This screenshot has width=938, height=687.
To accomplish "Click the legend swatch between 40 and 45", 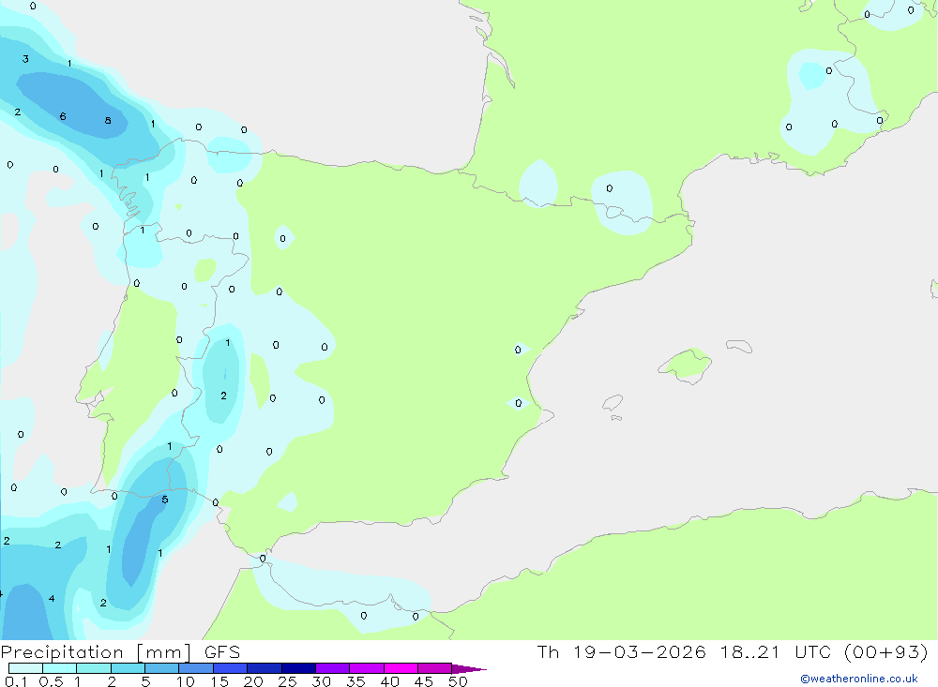I will click(x=401, y=668).
